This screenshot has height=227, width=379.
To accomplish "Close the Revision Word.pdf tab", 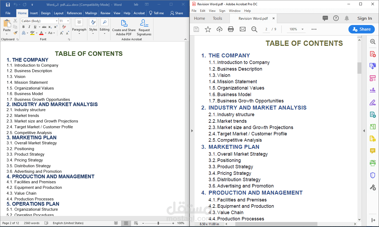I will (273, 18).
